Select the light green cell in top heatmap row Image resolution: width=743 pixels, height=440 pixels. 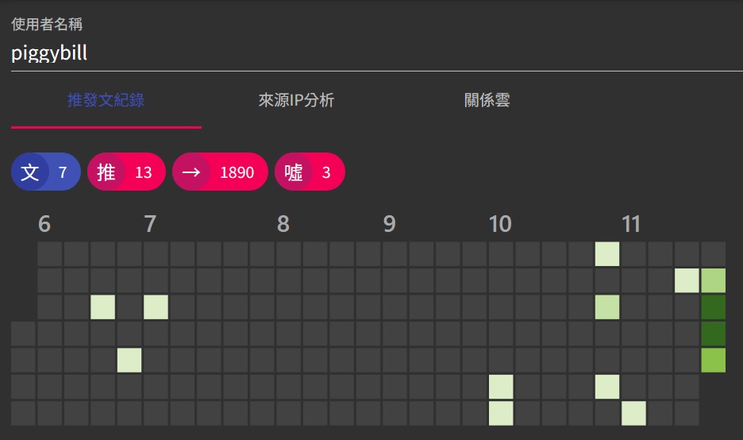(607, 254)
